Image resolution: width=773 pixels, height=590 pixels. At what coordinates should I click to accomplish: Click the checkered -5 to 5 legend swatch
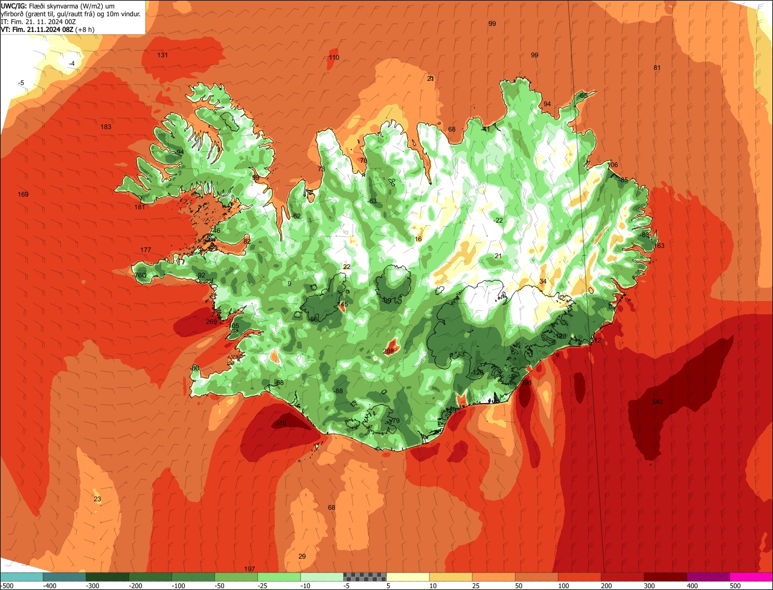365,577
